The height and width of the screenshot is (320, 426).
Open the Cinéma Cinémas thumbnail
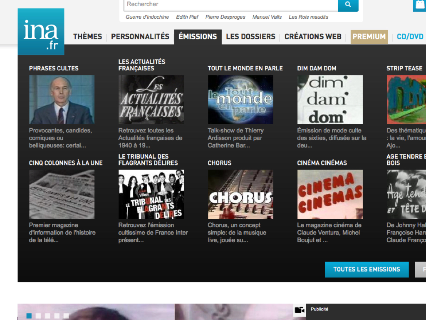pos(330,194)
